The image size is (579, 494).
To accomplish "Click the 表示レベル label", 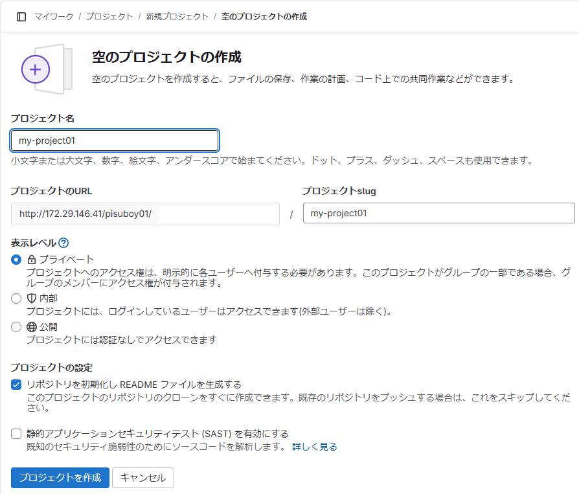I will [x=34, y=243].
